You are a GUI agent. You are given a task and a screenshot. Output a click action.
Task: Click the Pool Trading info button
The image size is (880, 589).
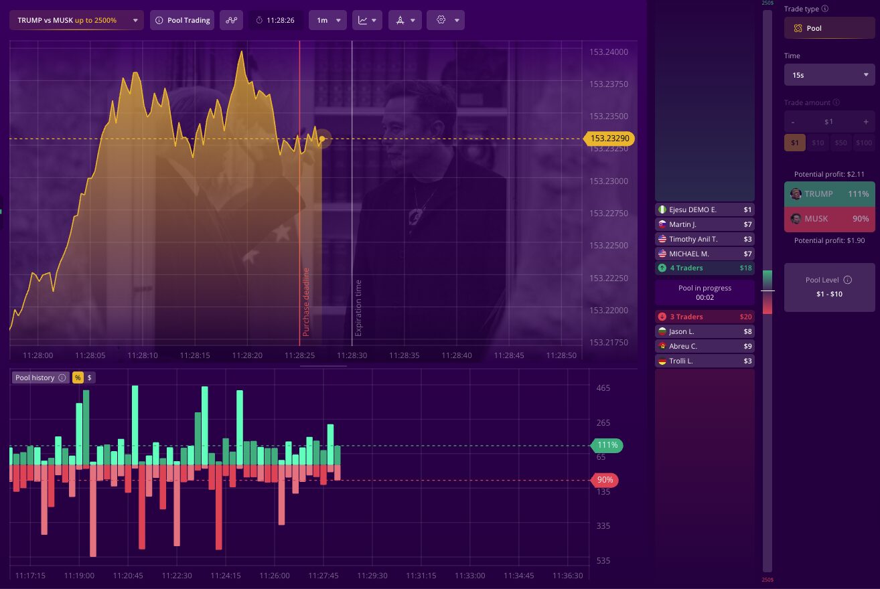click(182, 20)
